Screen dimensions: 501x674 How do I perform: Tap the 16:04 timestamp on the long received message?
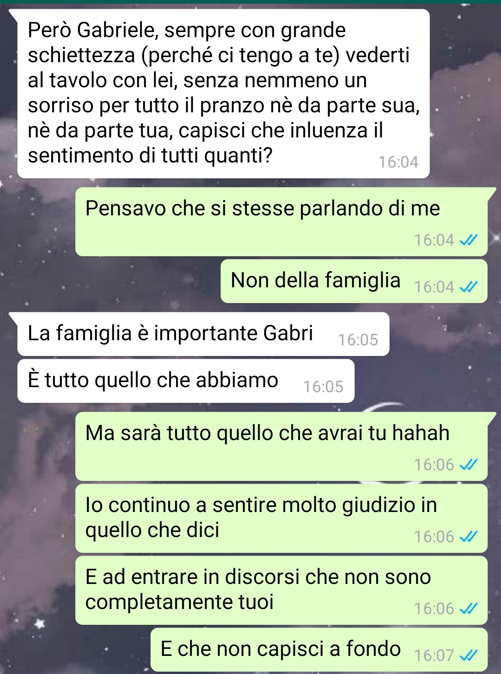(398, 162)
